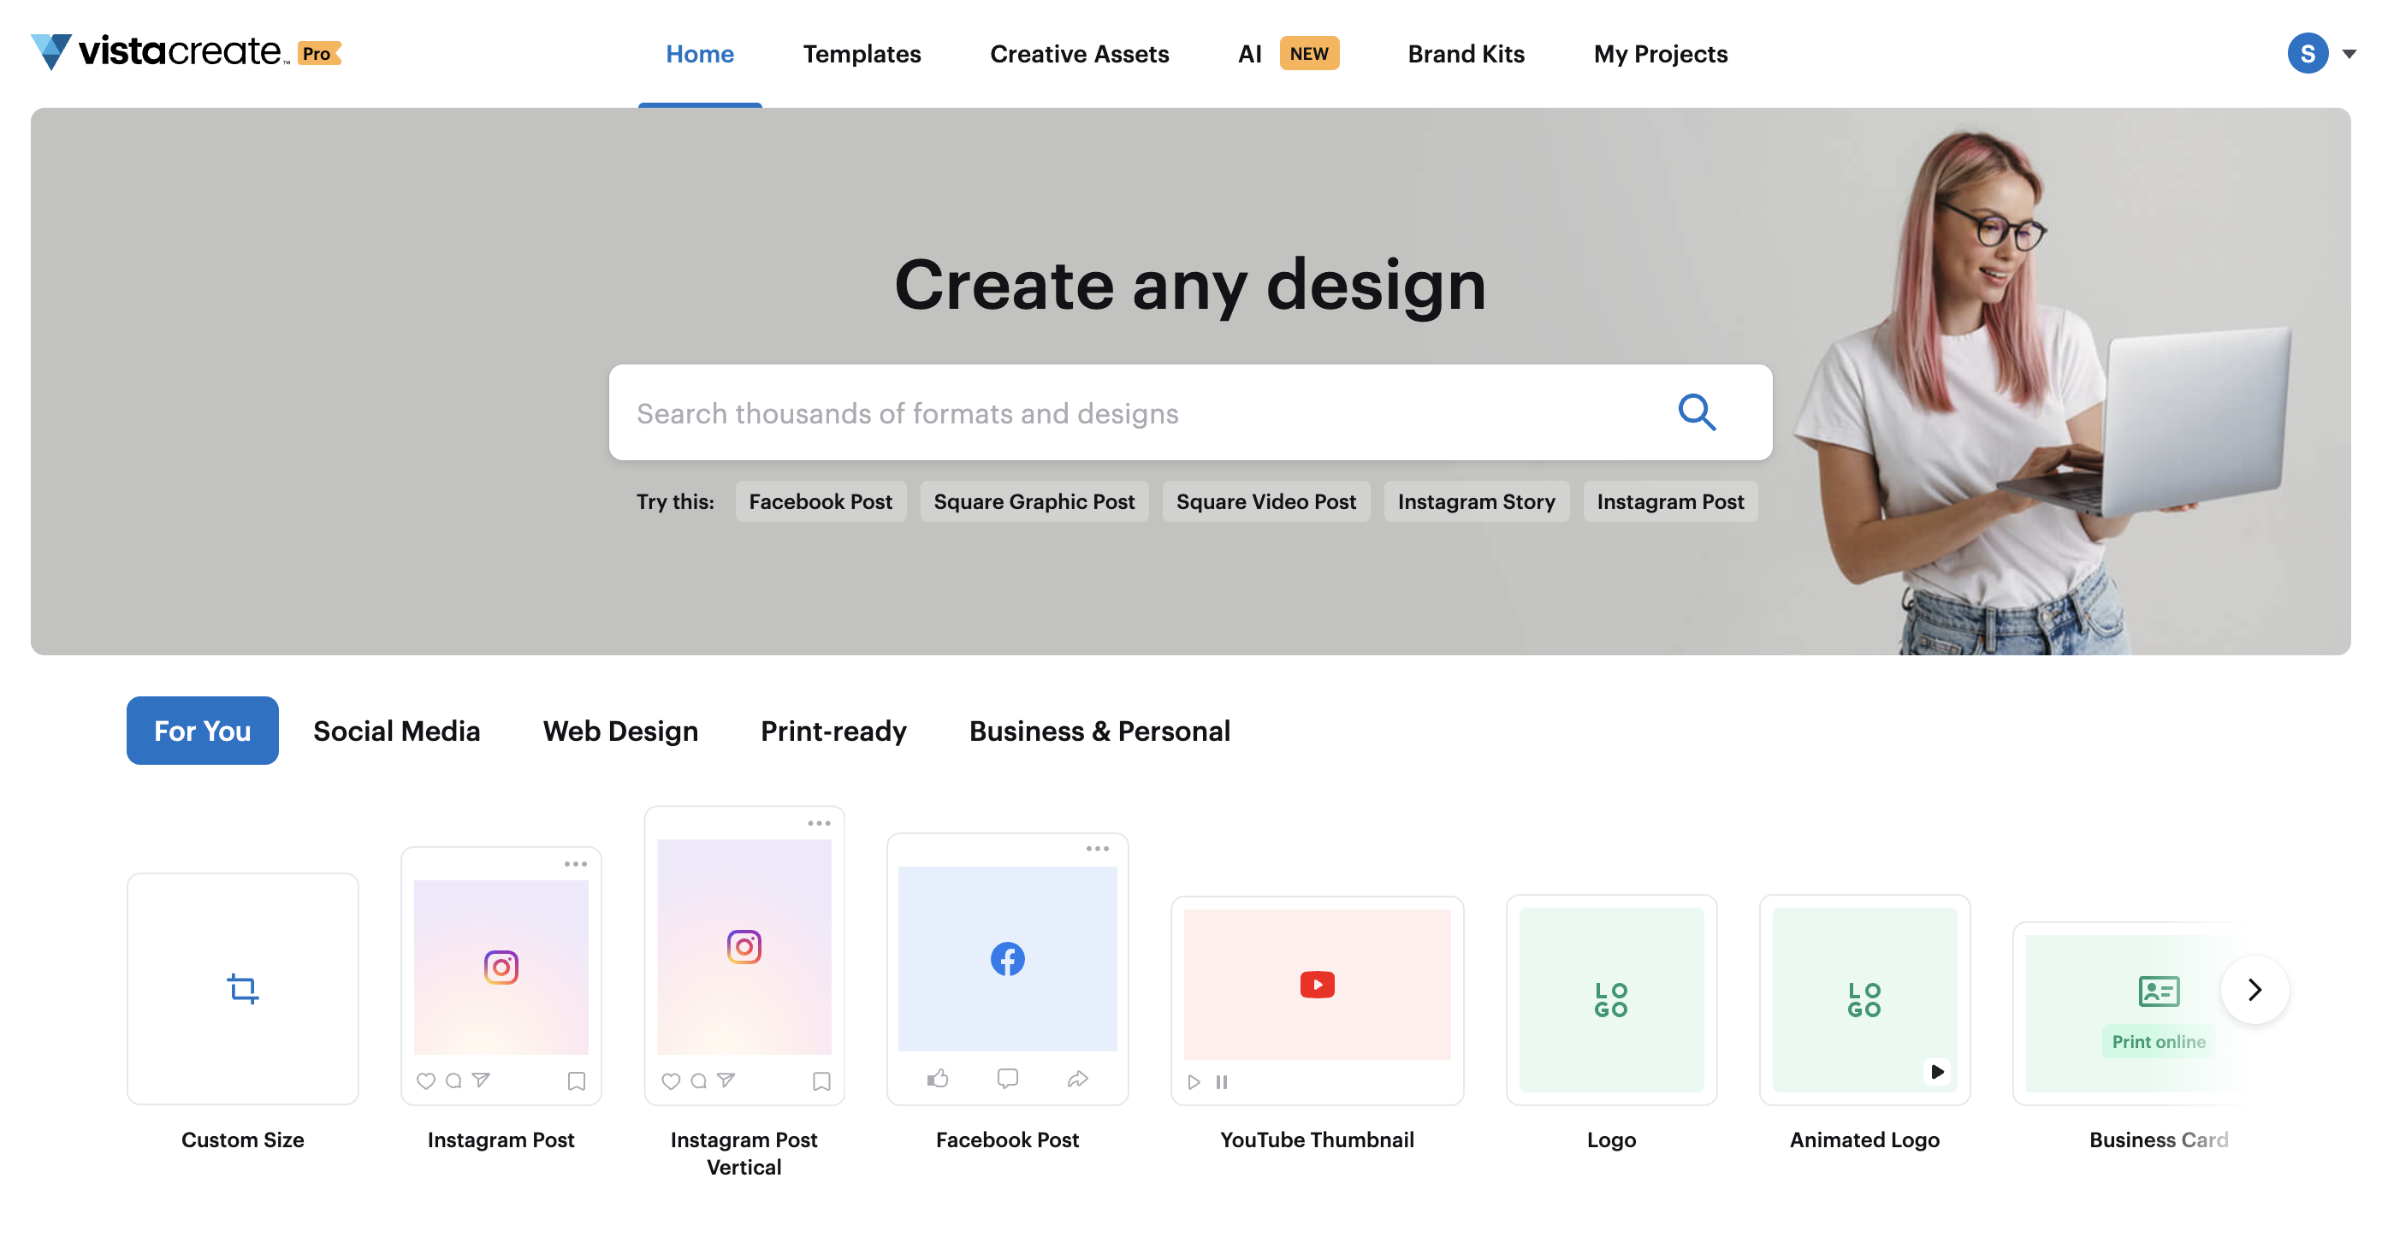Go to the Home tab
This screenshot has width=2382, height=1249.
699,54
